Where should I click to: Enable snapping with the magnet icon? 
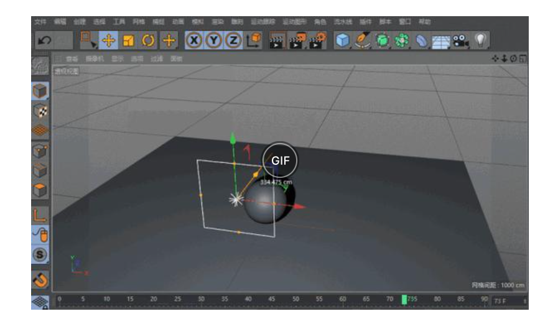40,280
